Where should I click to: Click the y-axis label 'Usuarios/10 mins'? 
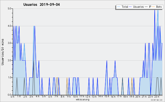2,52
